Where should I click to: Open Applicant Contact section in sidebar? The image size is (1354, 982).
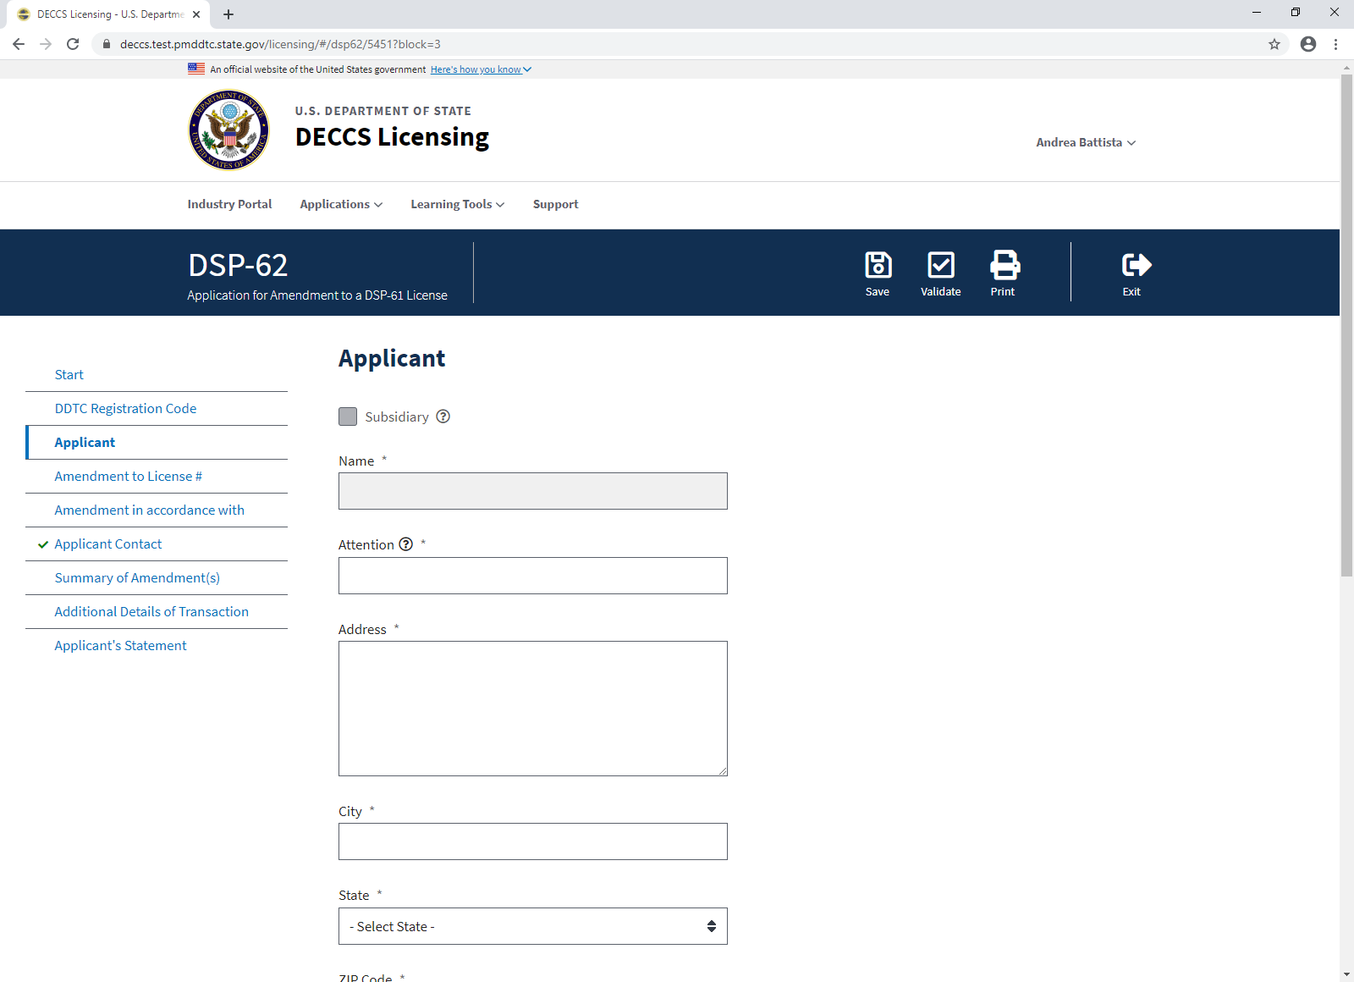click(x=108, y=544)
